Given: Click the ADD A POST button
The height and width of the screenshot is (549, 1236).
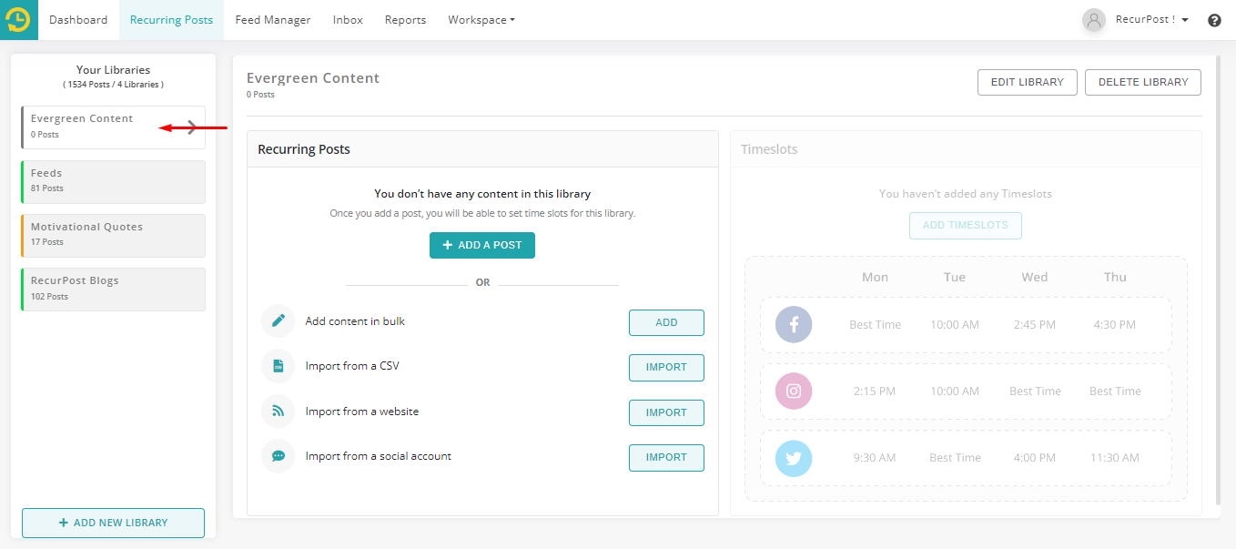Looking at the screenshot, I should click(481, 245).
